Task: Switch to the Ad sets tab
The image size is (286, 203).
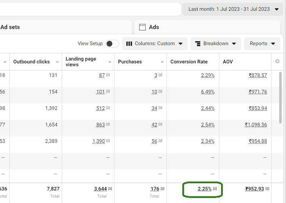Action: point(10,27)
